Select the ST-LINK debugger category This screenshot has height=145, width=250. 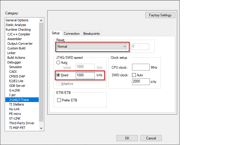[15, 118]
